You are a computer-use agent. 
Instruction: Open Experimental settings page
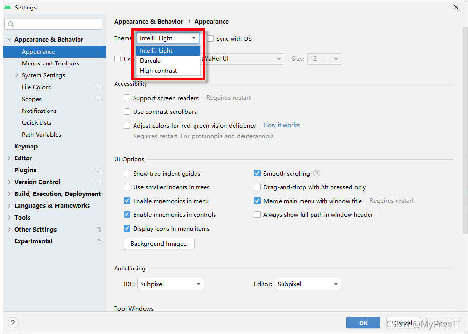click(33, 241)
